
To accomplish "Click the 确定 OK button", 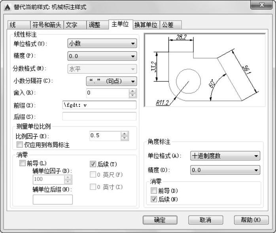I will 160,220.
